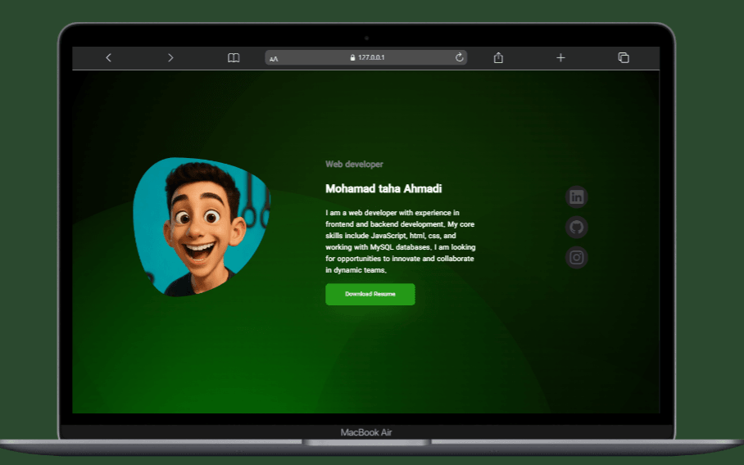Image resolution: width=744 pixels, height=465 pixels.
Task: Click the lock icon in the address bar
Action: click(x=352, y=57)
